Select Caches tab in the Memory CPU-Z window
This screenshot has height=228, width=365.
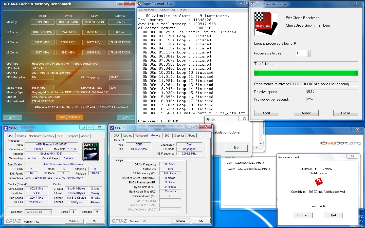click(127, 136)
